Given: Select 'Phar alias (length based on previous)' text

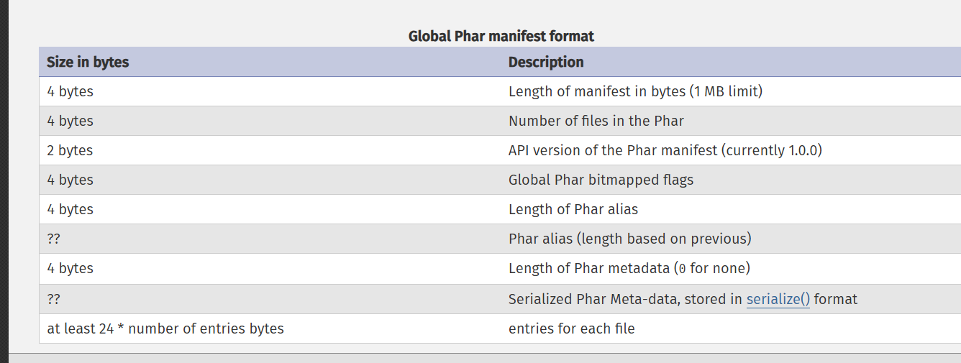Looking at the screenshot, I should [x=630, y=239].
